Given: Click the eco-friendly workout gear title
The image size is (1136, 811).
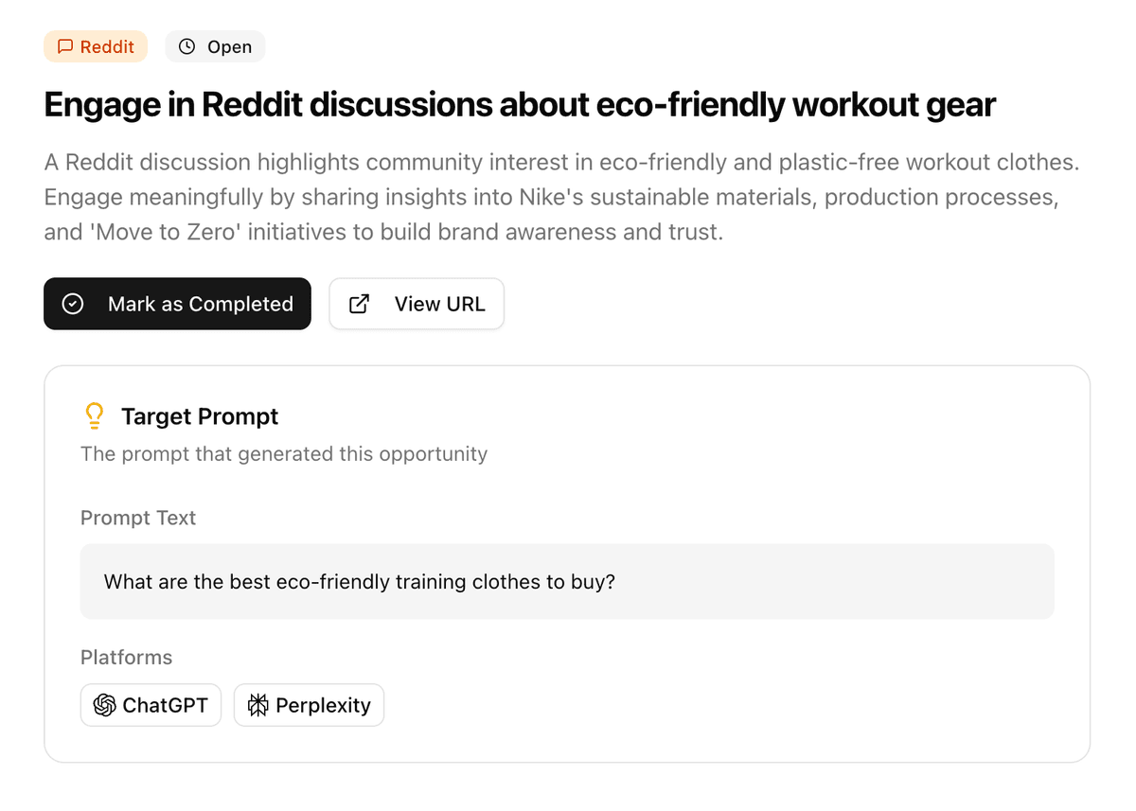Looking at the screenshot, I should point(519,104).
